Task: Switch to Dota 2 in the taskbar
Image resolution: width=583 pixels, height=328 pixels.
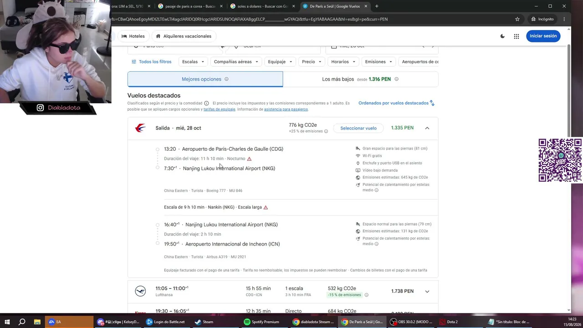Action: point(461,322)
